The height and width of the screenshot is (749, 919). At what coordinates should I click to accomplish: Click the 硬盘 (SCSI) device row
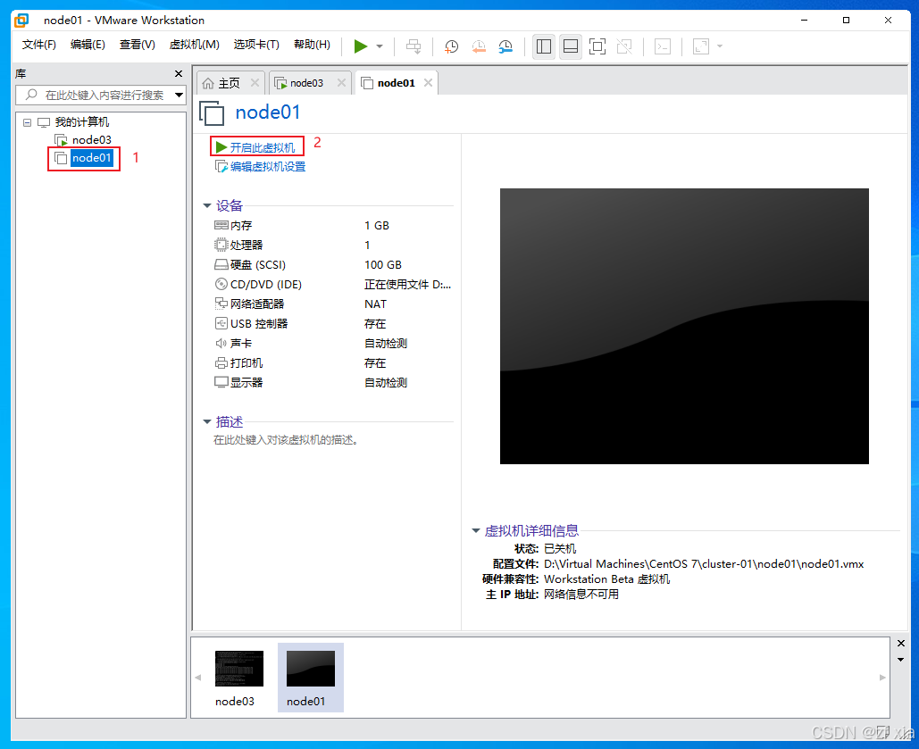pos(332,265)
